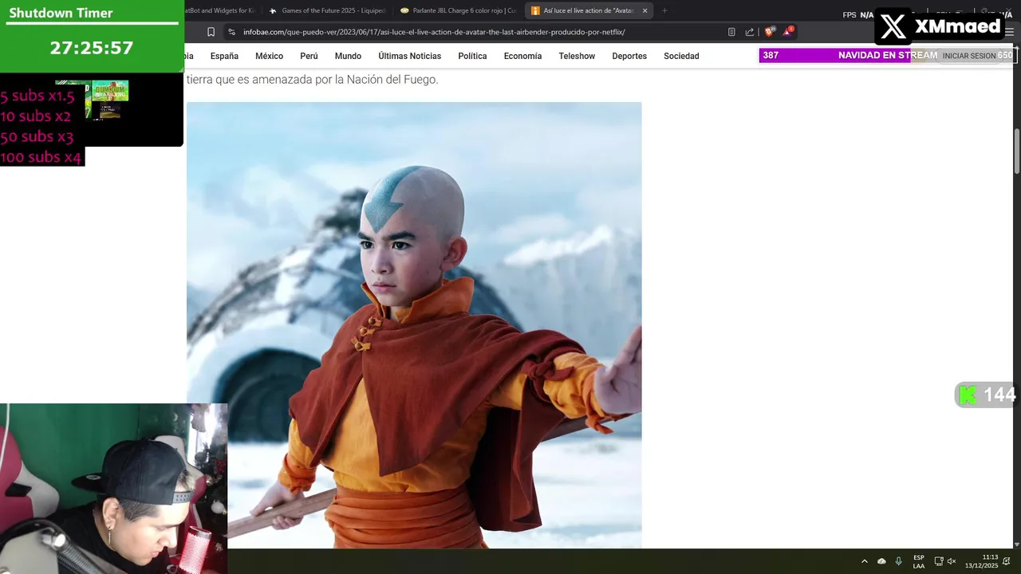
Task: Click the muted volume tray icon
Action: pos(952,561)
